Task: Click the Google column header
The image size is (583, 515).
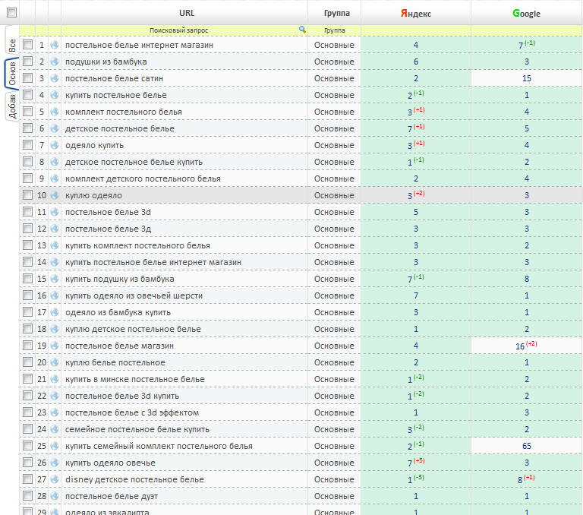Action: pyautogui.click(x=526, y=14)
